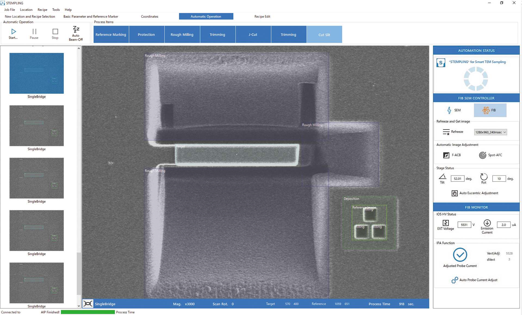Viewport: 522px width, 315px height.
Task: Switch to the Coordinates tab
Action: (150, 16)
